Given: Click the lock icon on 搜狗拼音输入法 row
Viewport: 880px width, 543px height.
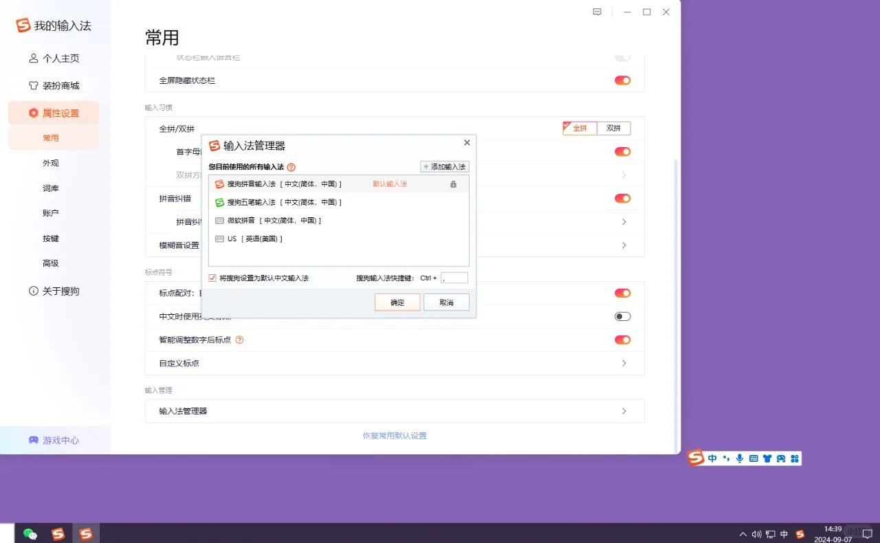Looking at the screenshot, I should click(x=453, y=184).
